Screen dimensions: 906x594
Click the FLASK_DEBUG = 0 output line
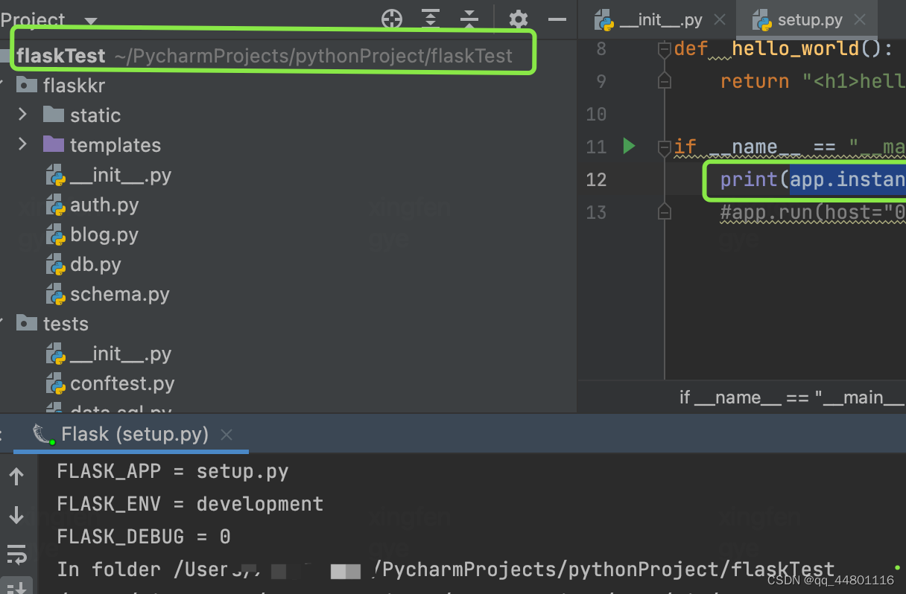click(144, 537)
